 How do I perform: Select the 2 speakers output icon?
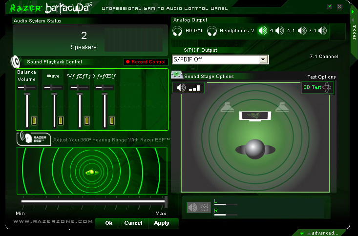pyautogui.click(x=263, y=31)
